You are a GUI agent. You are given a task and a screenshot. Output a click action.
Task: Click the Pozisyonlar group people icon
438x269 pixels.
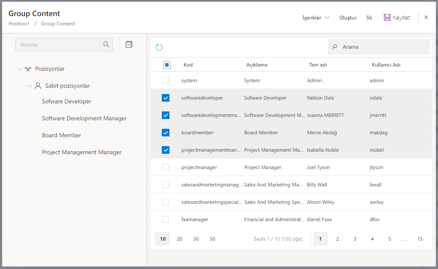click(x=28, y=69)
